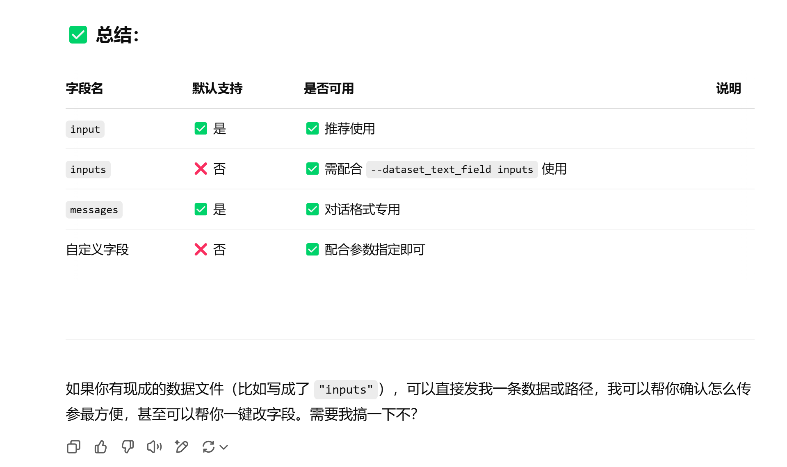The width and height of the screenshot is (787, 467).
Task: Click the red cross in inputs row
Action: coord(201,169)
